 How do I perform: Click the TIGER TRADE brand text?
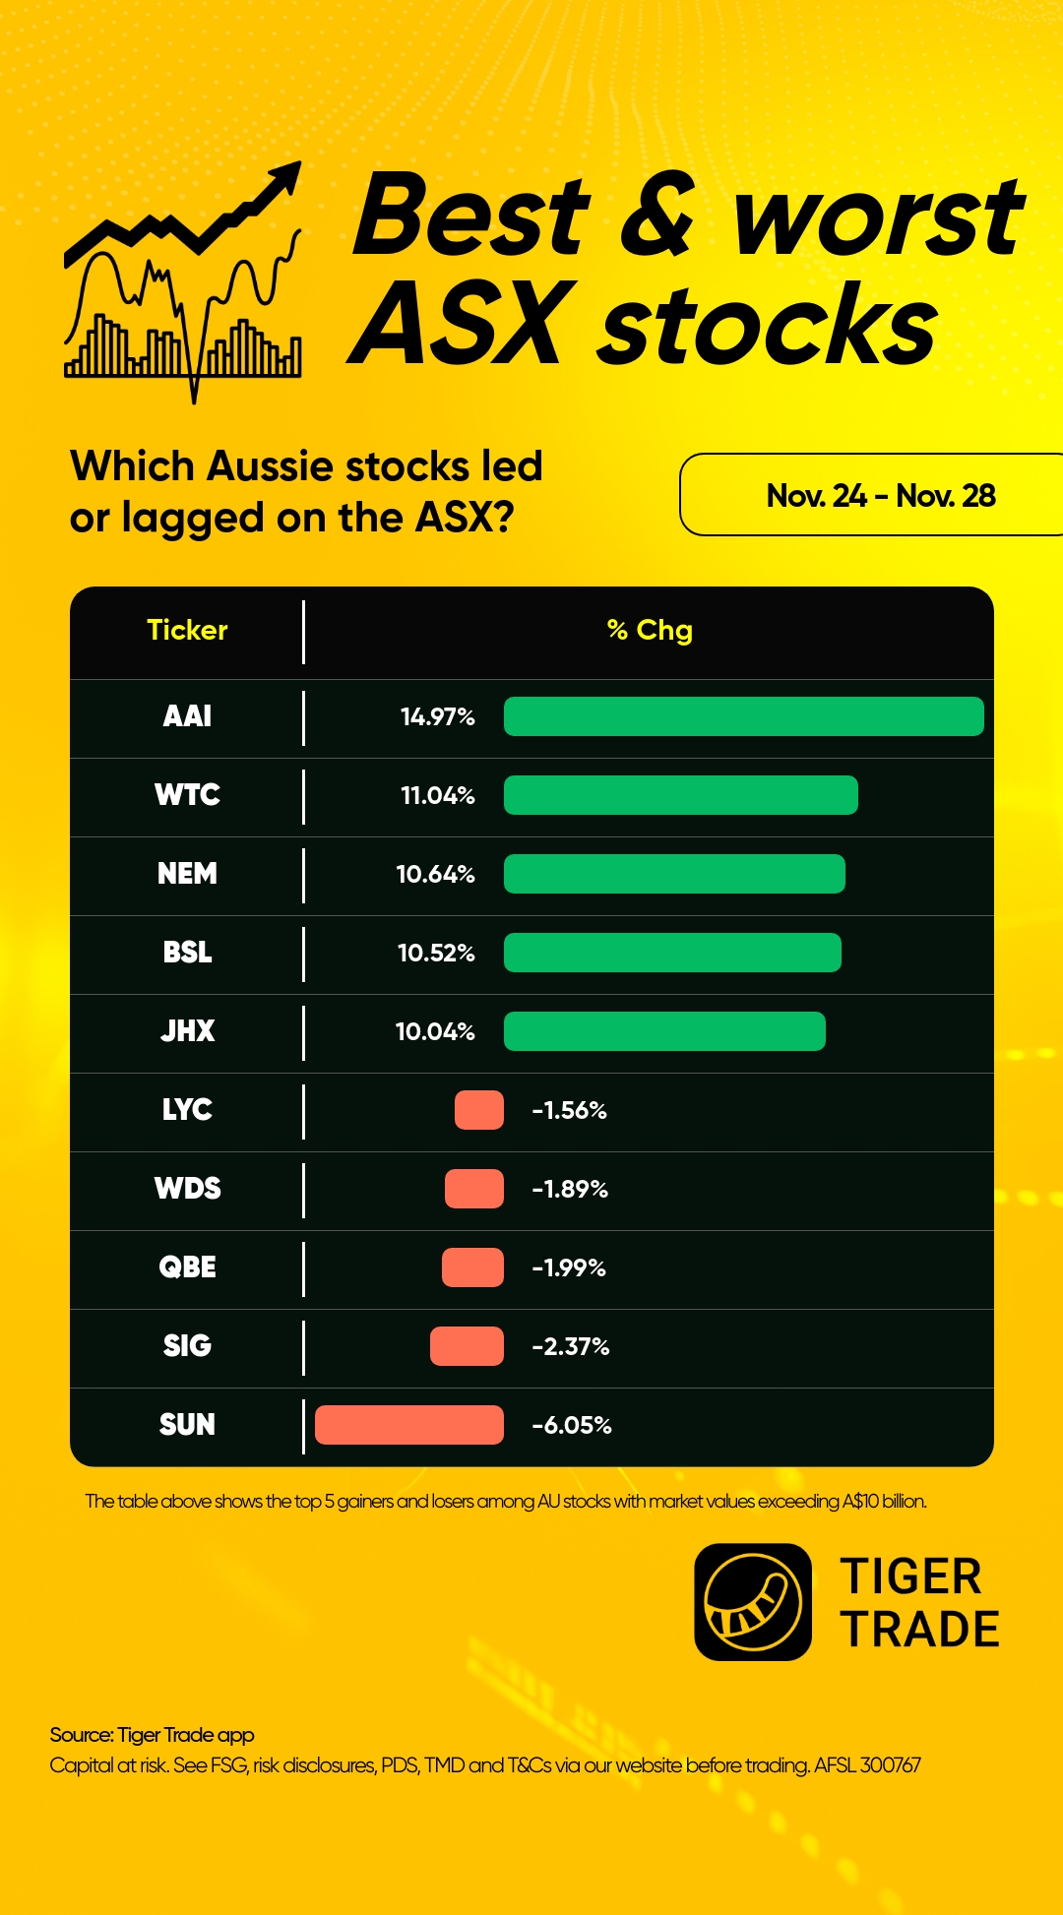919,1603
